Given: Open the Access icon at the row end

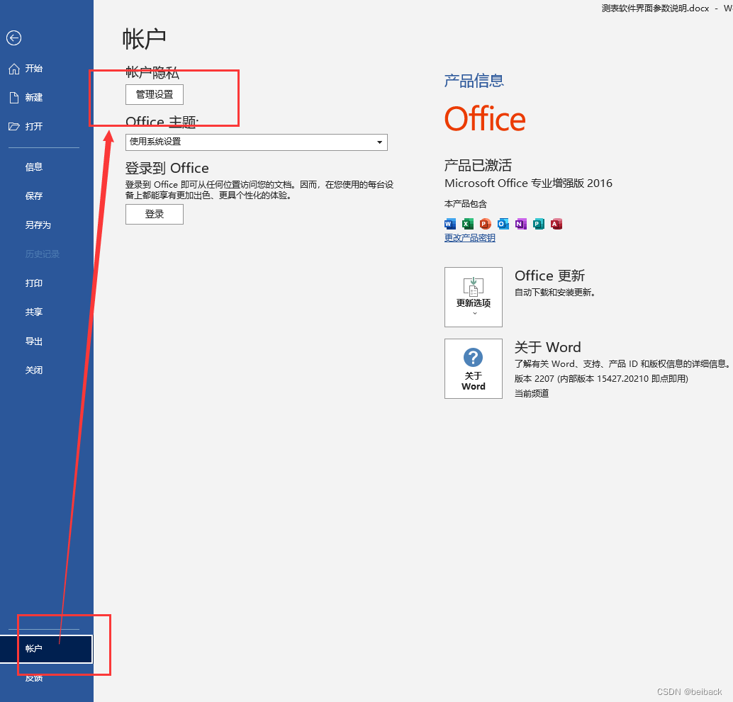Looking at the screenshot, I should click(x=556, y=224).
